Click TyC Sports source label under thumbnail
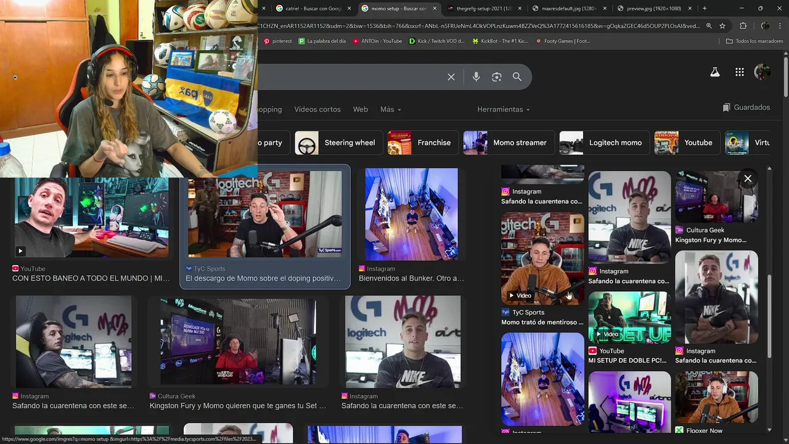 point(210,269)
